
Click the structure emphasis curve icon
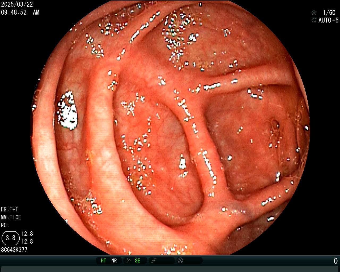(153, 261)
